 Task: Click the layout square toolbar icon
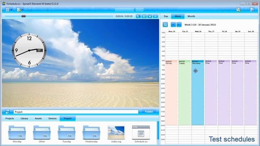click(x=7, y=10)
